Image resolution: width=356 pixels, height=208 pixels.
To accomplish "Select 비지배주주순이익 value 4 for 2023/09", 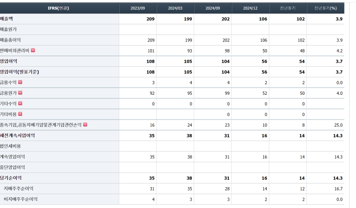I will click(153, 199).
